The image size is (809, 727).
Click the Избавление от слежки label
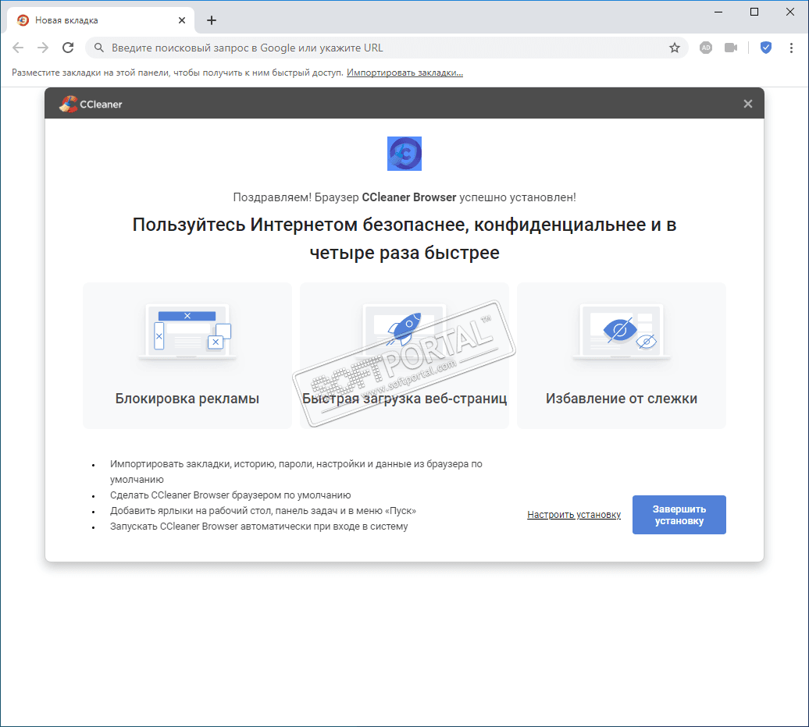(x=622, y=399)
